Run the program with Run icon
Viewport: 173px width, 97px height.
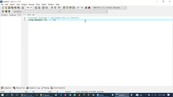[x=67, y=8]
